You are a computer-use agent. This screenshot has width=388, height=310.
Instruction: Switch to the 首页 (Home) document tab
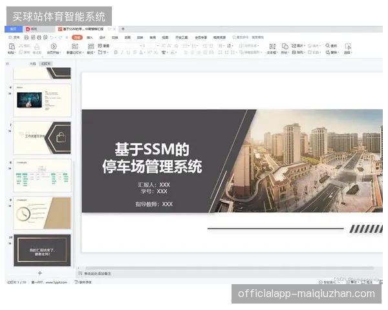14,29
